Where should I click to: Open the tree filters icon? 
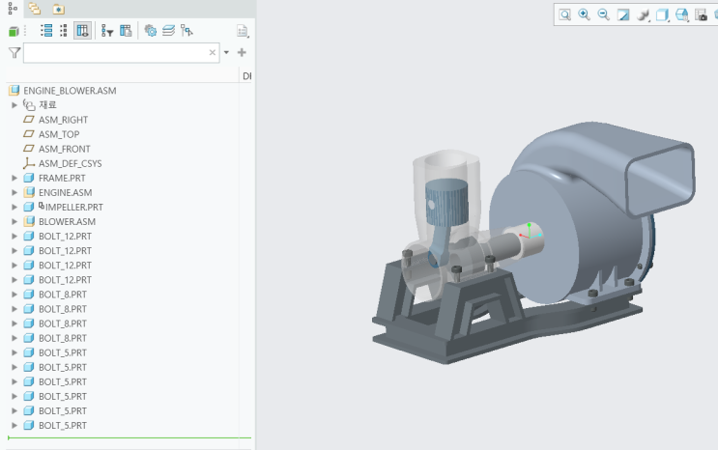coord(106,31)
